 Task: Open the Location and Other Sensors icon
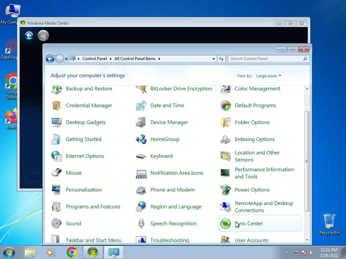tap(225, 156)
